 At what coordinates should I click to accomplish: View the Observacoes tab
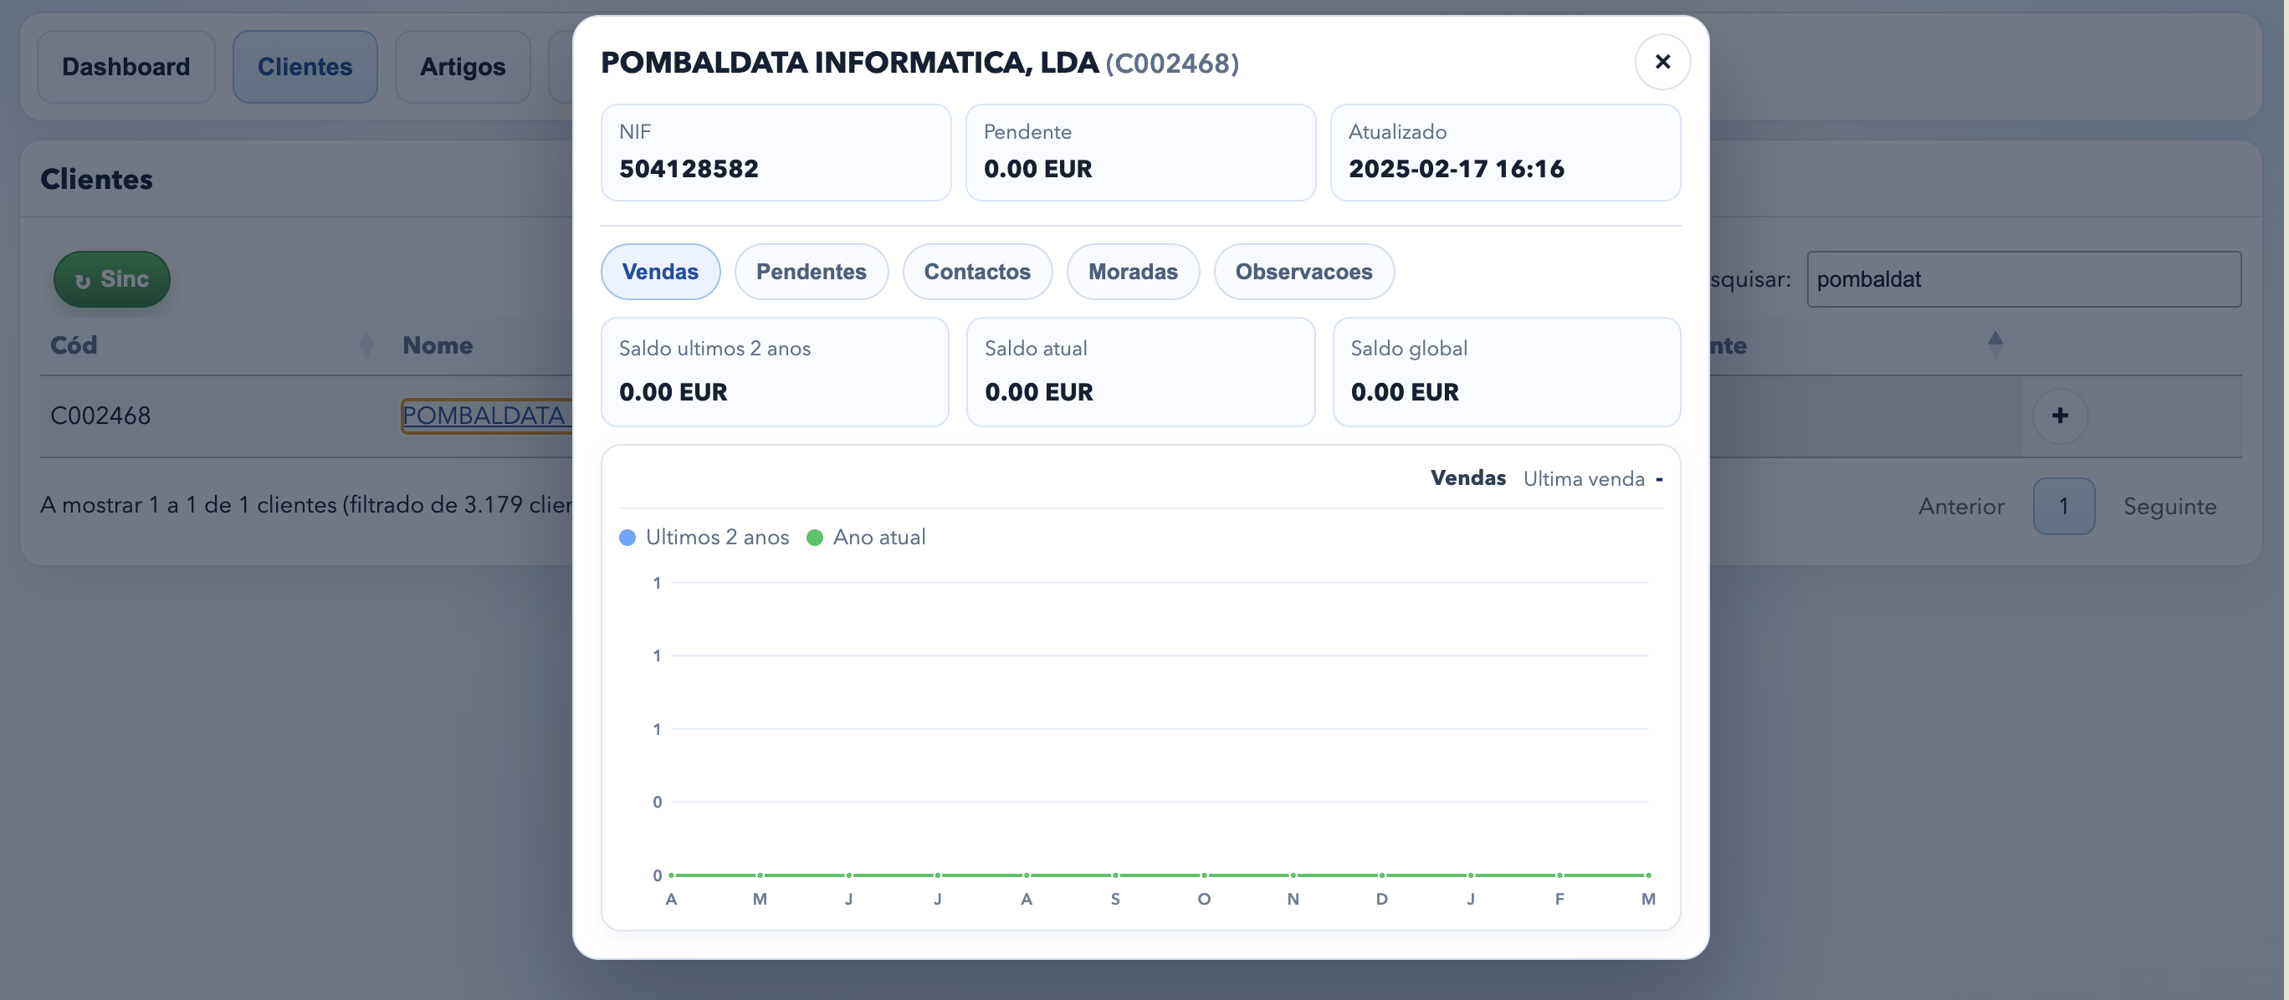coord(1303,272)
